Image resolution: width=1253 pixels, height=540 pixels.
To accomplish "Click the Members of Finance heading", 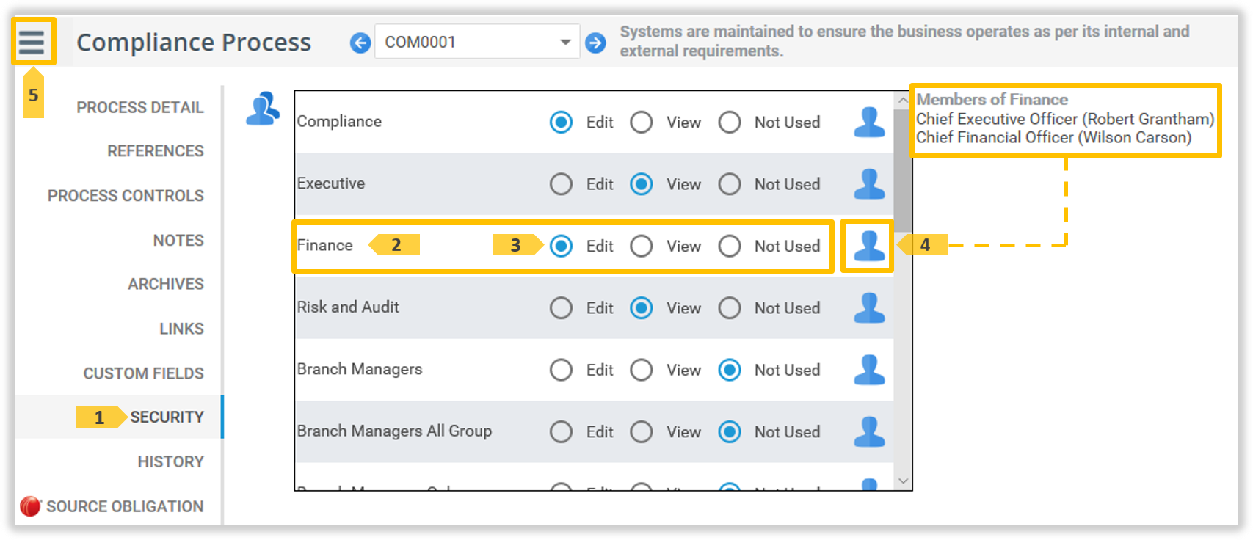I will (x=992, y=99).
